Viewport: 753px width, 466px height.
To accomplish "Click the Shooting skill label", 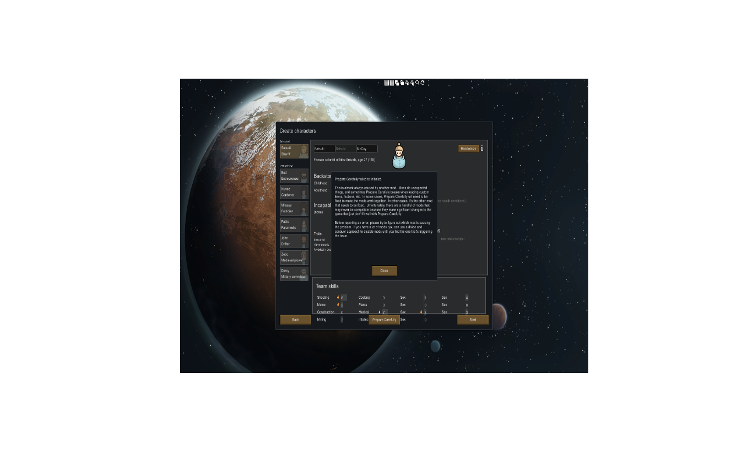I will click(323, 298).
